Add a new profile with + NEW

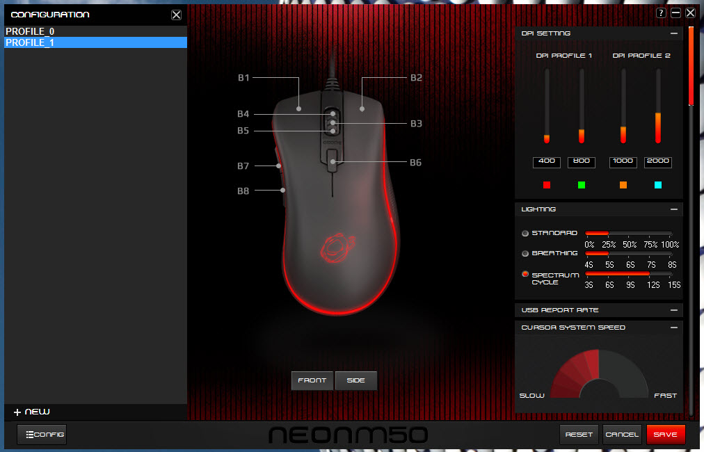coord(32,412)
